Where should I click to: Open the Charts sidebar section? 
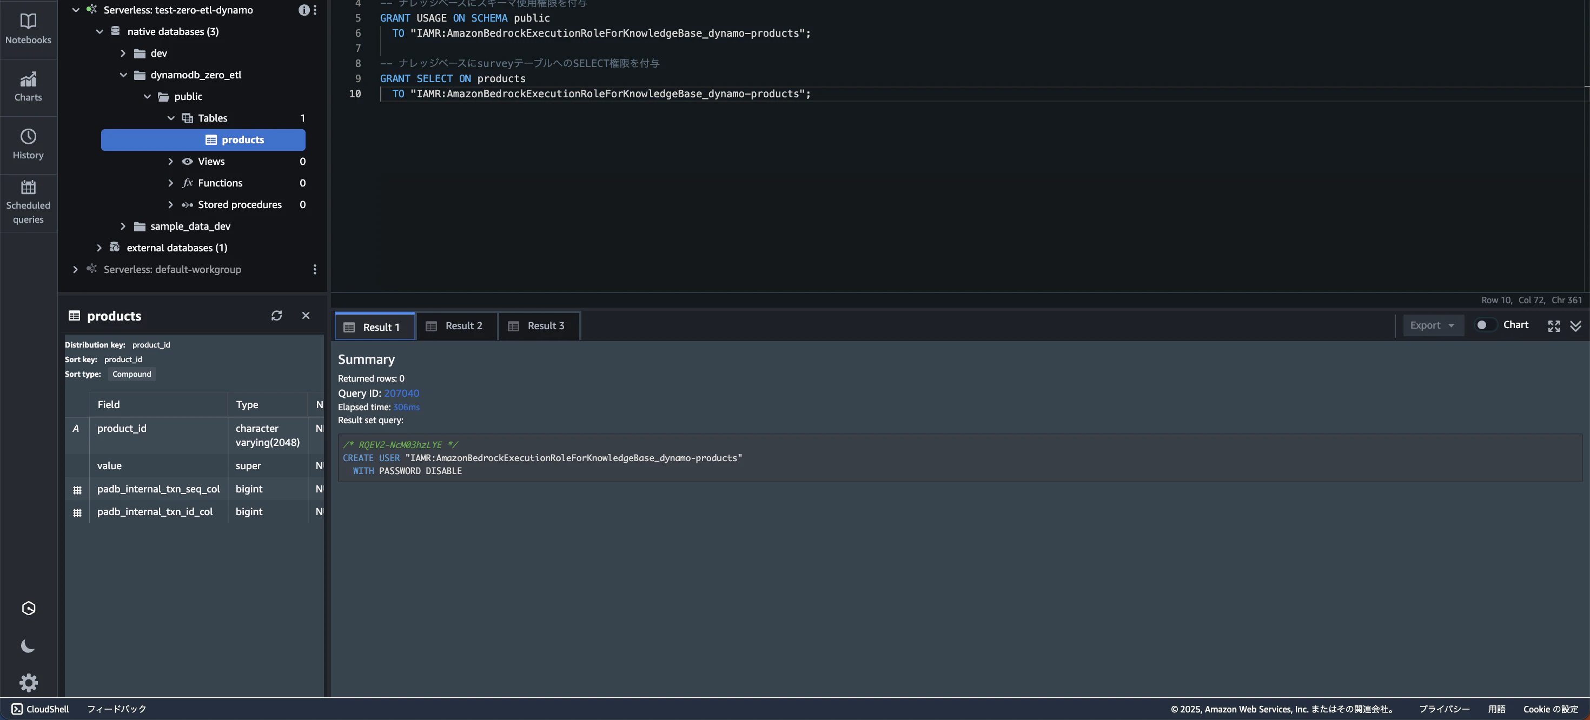pos(28,86)
